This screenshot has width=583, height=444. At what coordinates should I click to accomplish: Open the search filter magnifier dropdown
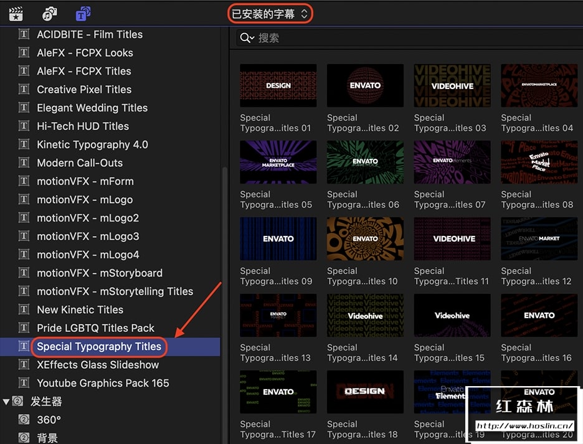(x=247, y=38)
